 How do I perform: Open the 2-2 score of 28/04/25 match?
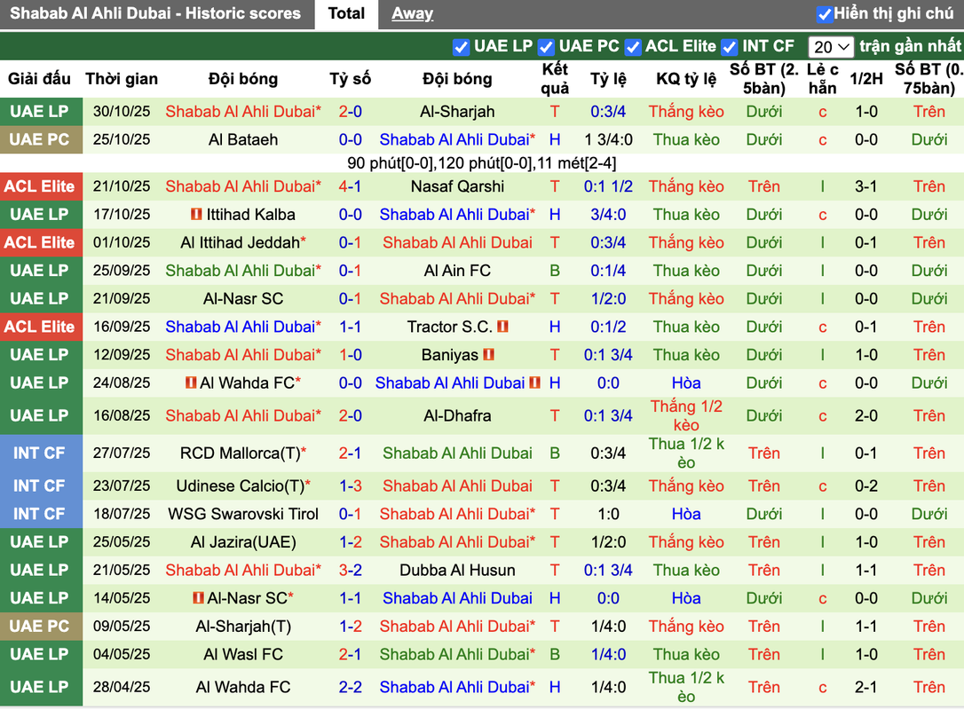(x=350, y=687)
